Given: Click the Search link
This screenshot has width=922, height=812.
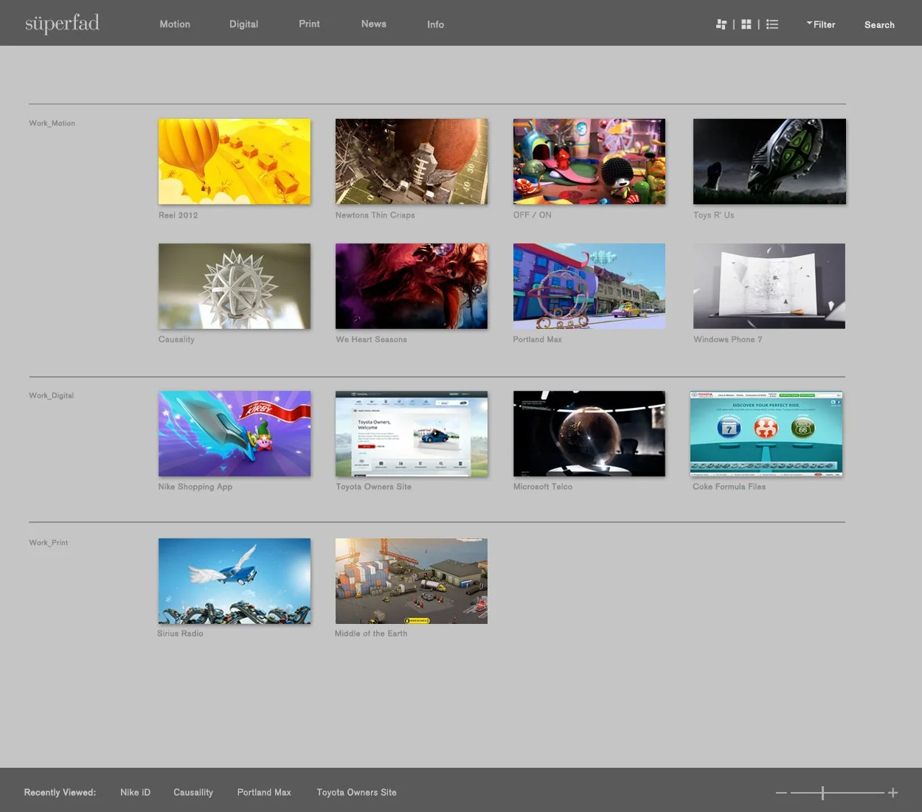Looking at the screenshot, I should click(879, 24).
